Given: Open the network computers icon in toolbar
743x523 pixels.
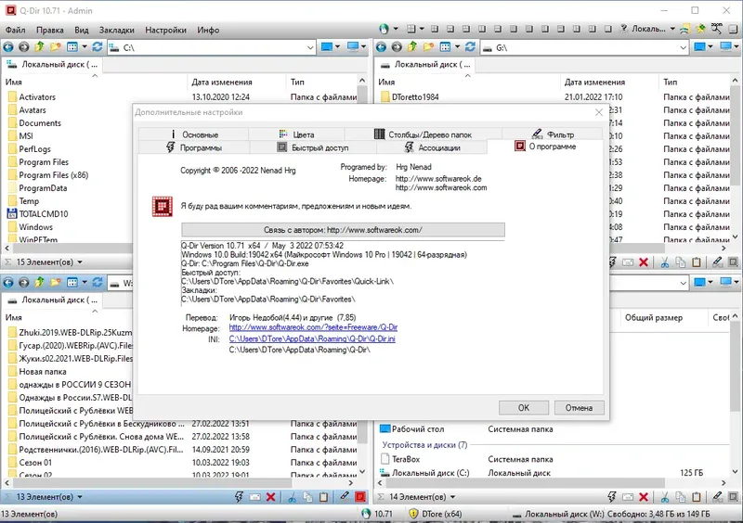Looking at the screenshot, I should 684,30.
